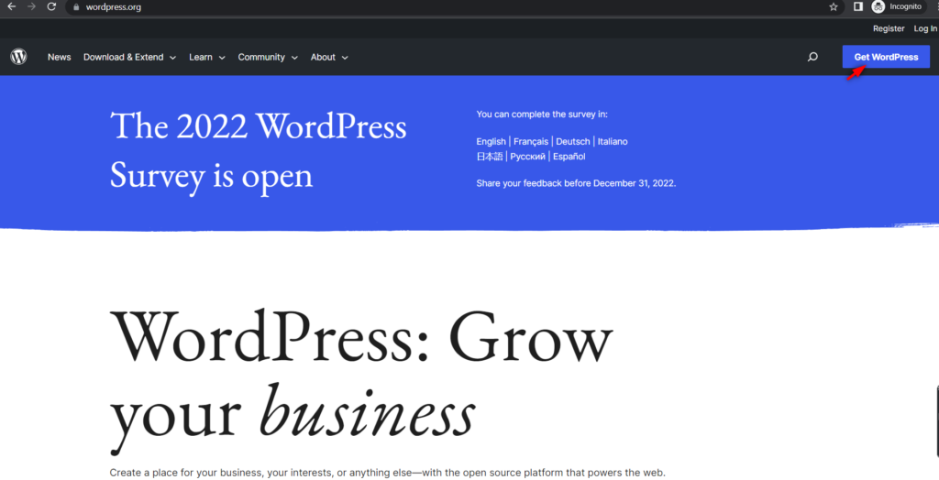Open the News menu item
This screenshot has width=939, height=480.
pyautogui.click(x=60, y=57)
